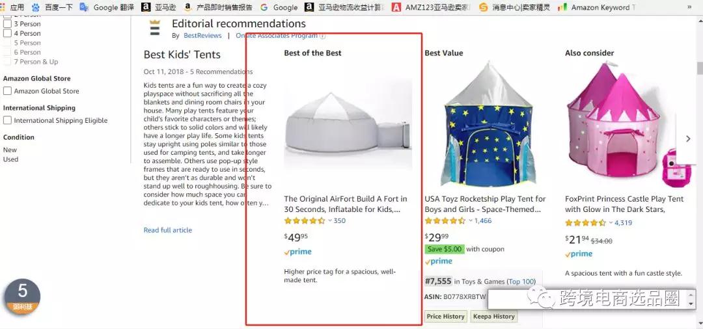Tick the 3 Person checkbox
Screen dimensions: 703x329
pos(7,23)
